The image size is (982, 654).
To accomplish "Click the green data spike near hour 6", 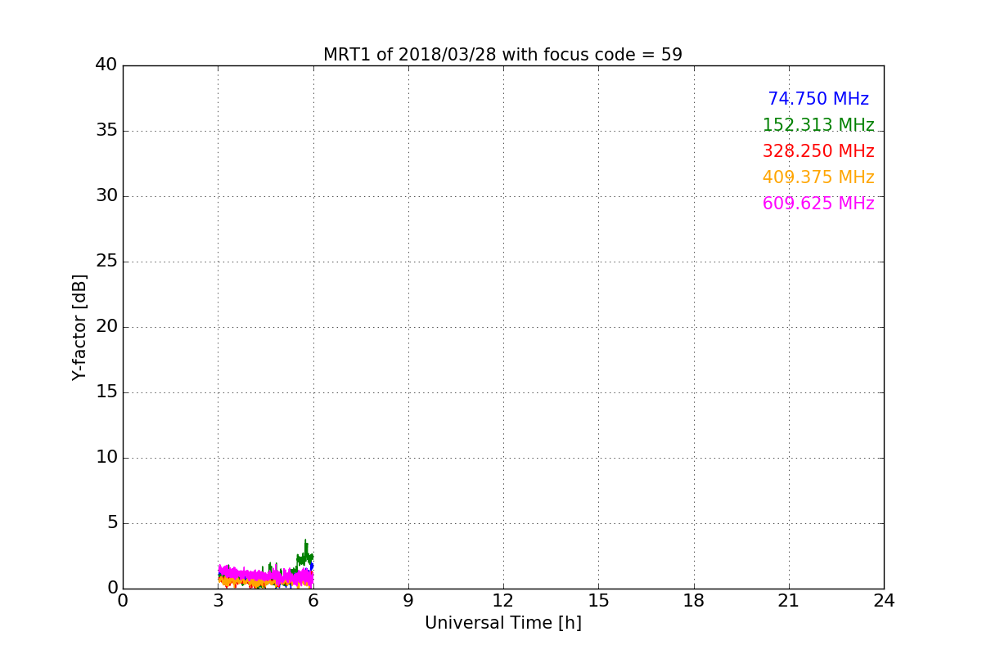I will pos(306,552).
